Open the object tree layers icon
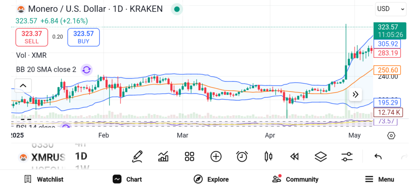Screen dimensions: 420x189 point(320,156)
